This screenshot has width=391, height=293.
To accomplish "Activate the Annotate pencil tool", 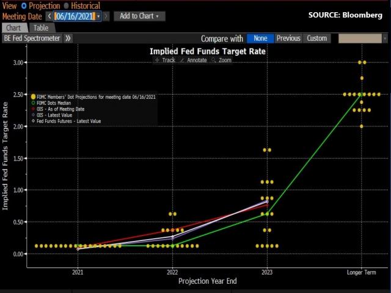I will click(194, 60).
